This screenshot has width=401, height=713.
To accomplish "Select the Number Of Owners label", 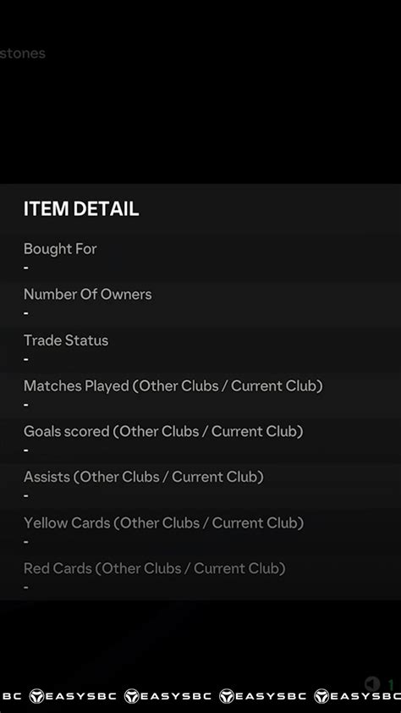I will (88, 294).
